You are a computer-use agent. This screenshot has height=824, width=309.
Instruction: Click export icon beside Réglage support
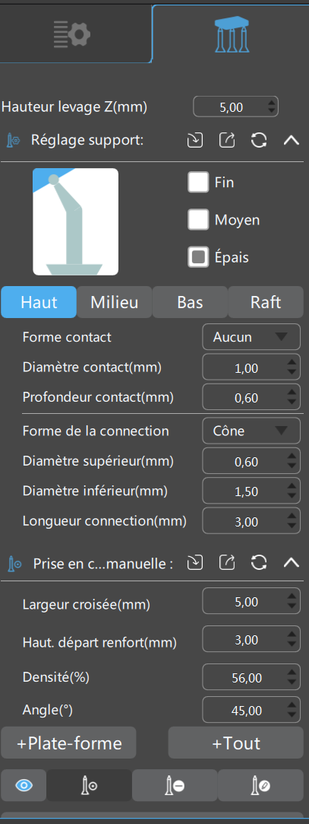coord(227,140)
